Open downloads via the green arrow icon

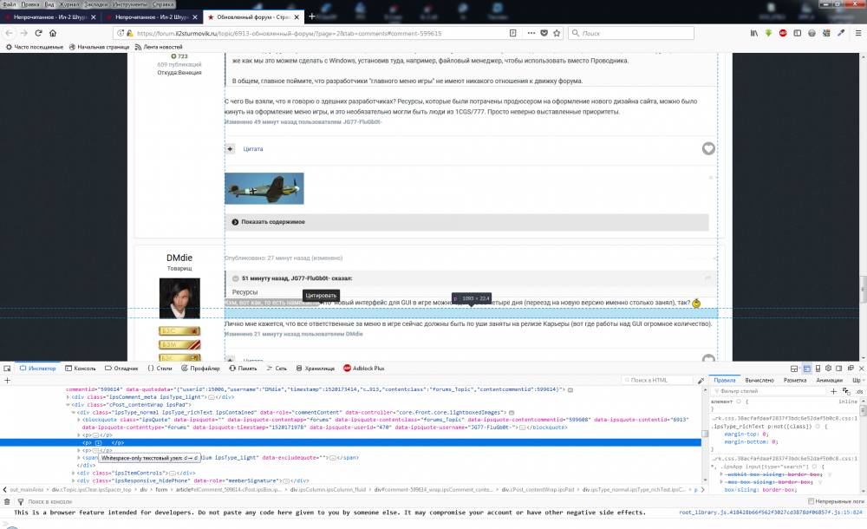[x=768, y=33]
